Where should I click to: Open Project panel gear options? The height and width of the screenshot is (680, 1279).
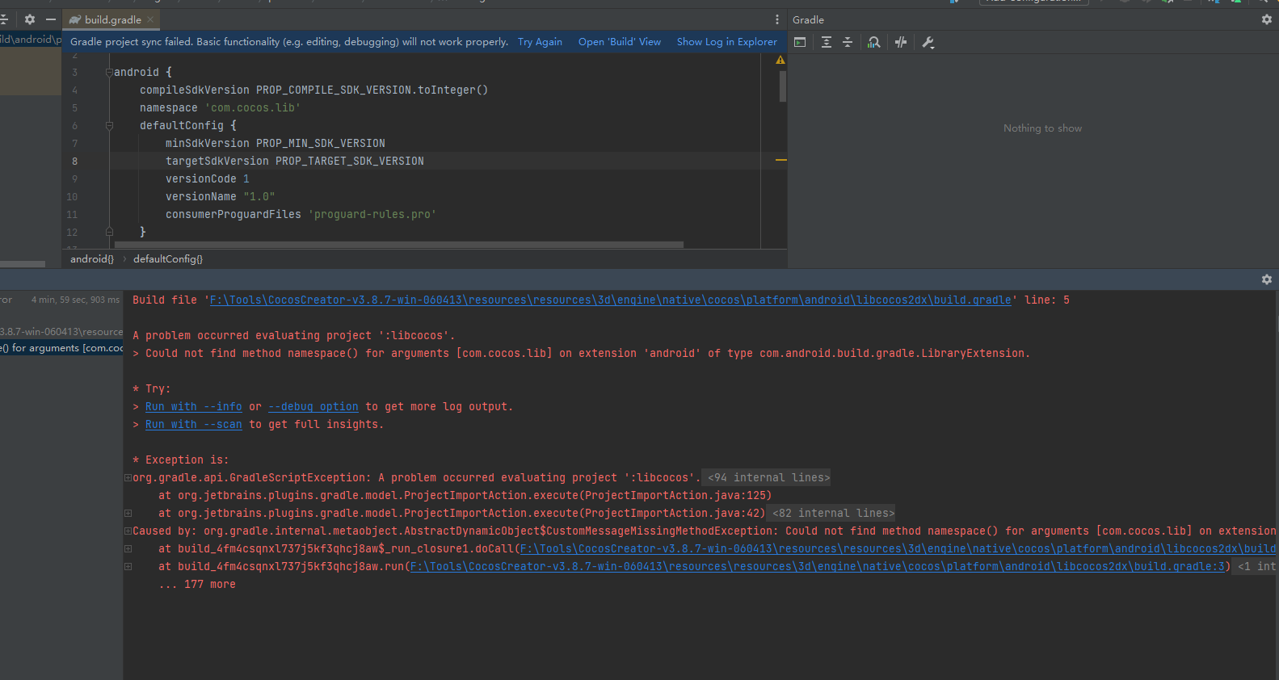(x=30, y=19)
